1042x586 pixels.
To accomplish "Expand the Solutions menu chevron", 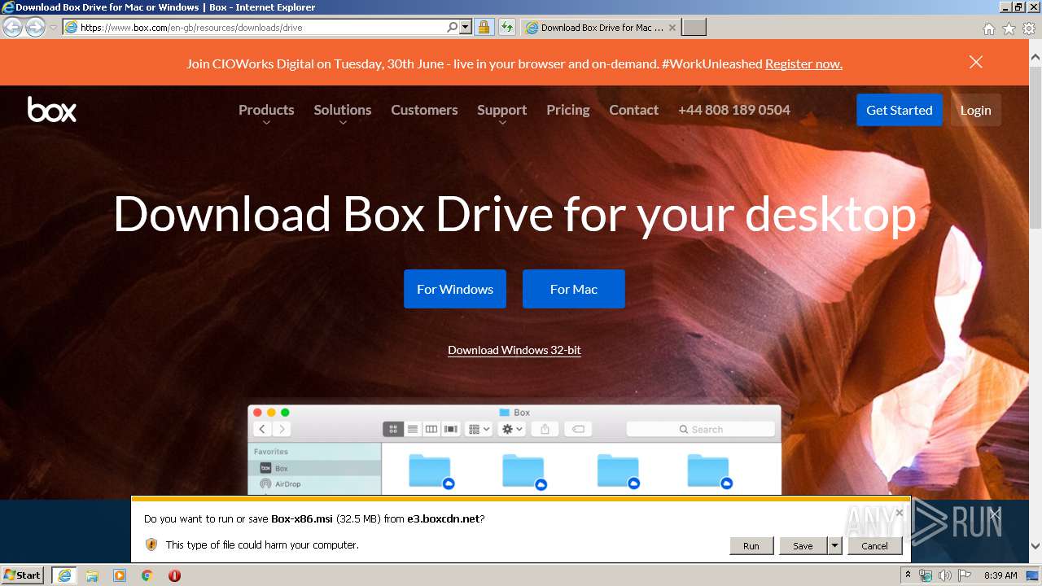I will [x=343, y=123].
